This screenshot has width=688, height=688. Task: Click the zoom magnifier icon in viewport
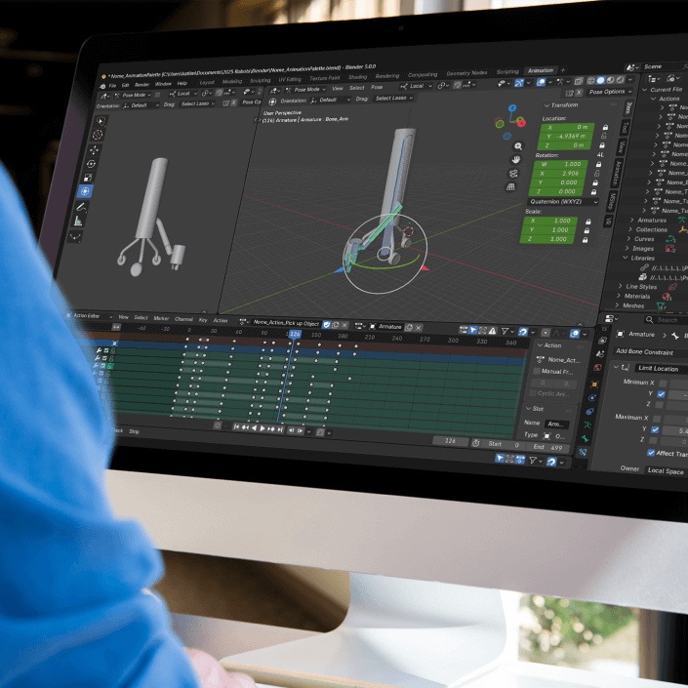coord(517,145)
